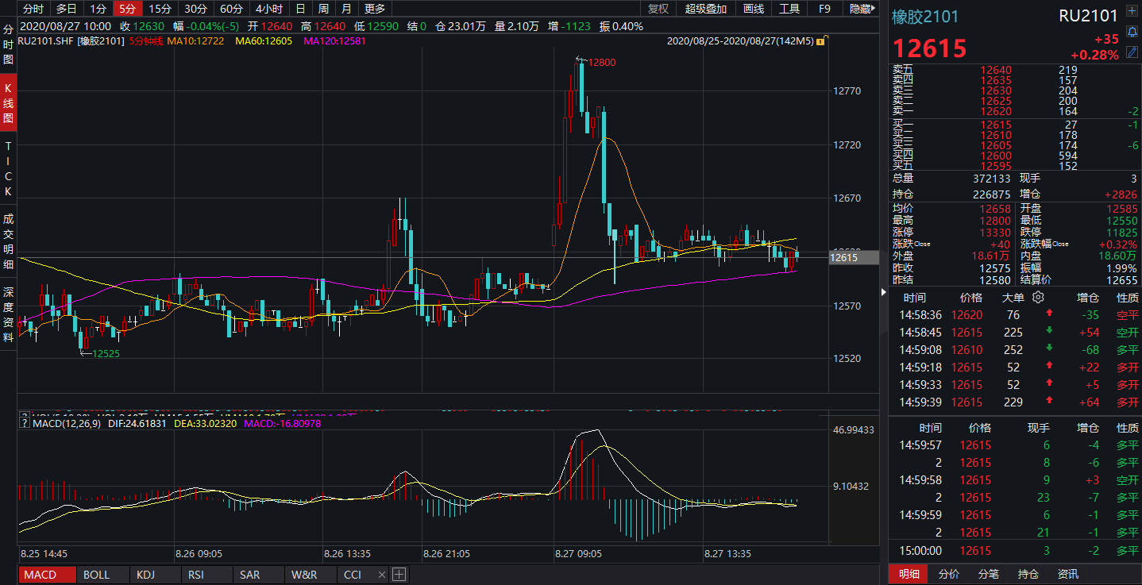Click the RU2101 contract code
This screenshot has height=585, width=1142.
pos(1088,16)
